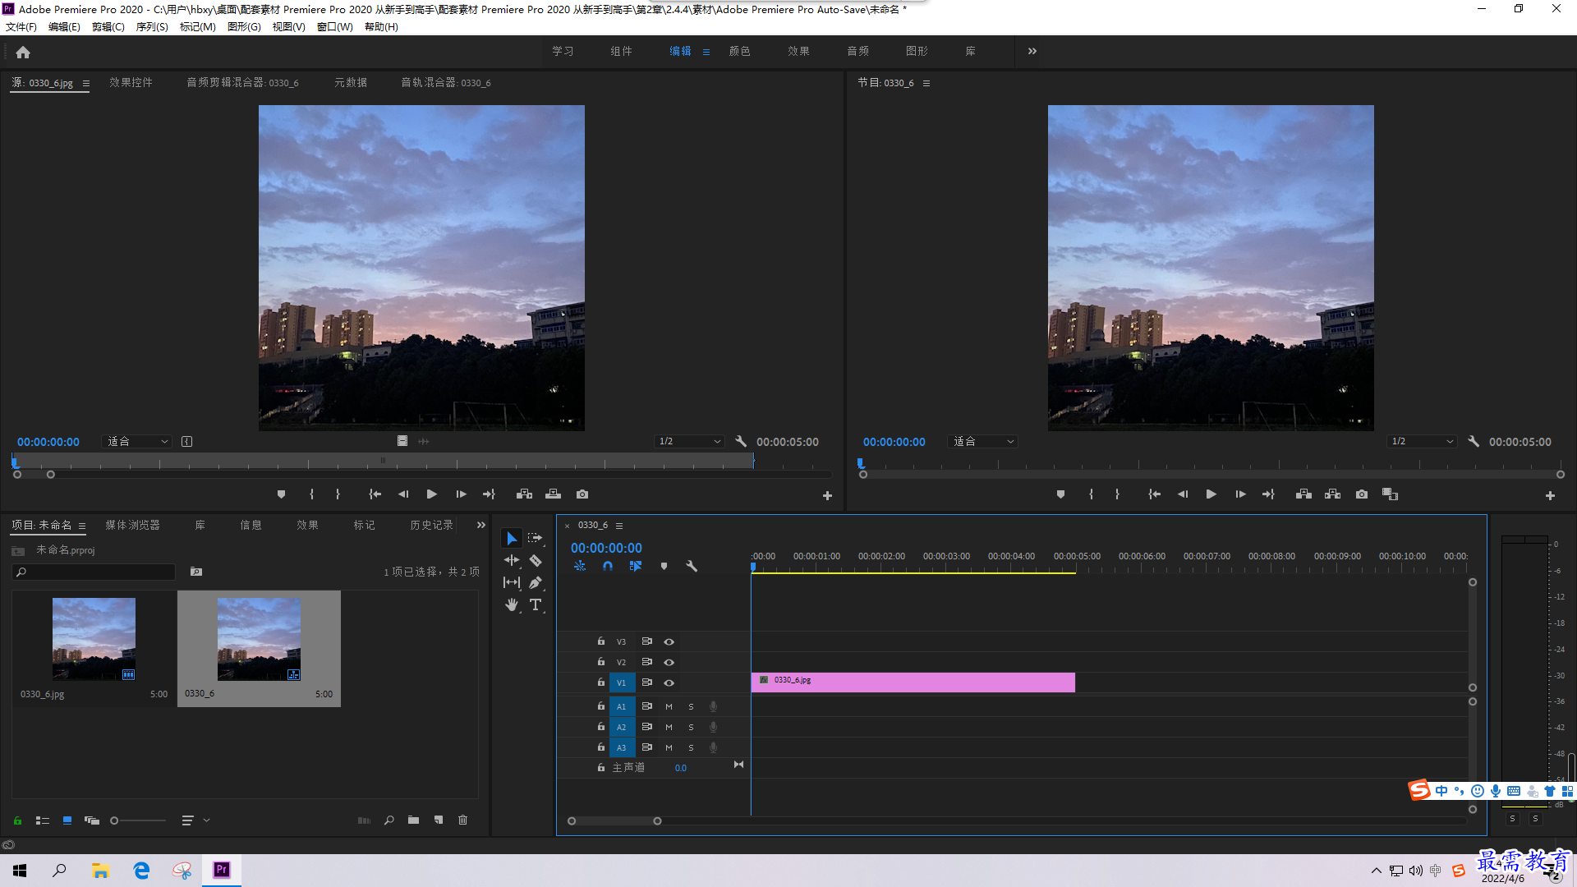Image resolution: width=1577 pixels, height=887 pixels.
Task: Switch to 效果控件 tab
Action: pos(131,83)
